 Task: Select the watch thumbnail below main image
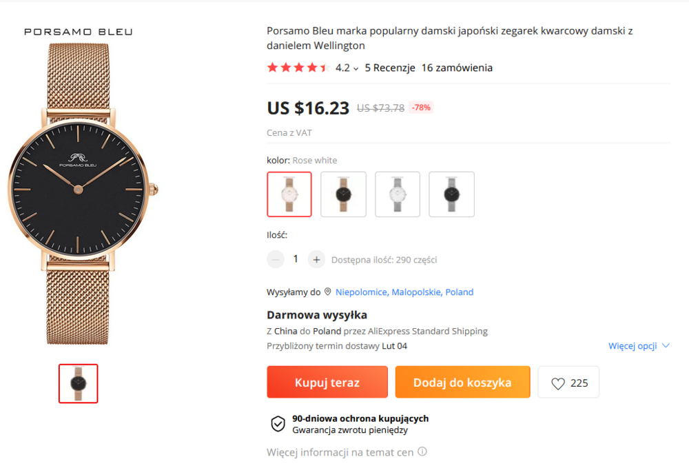click(78, 383)
